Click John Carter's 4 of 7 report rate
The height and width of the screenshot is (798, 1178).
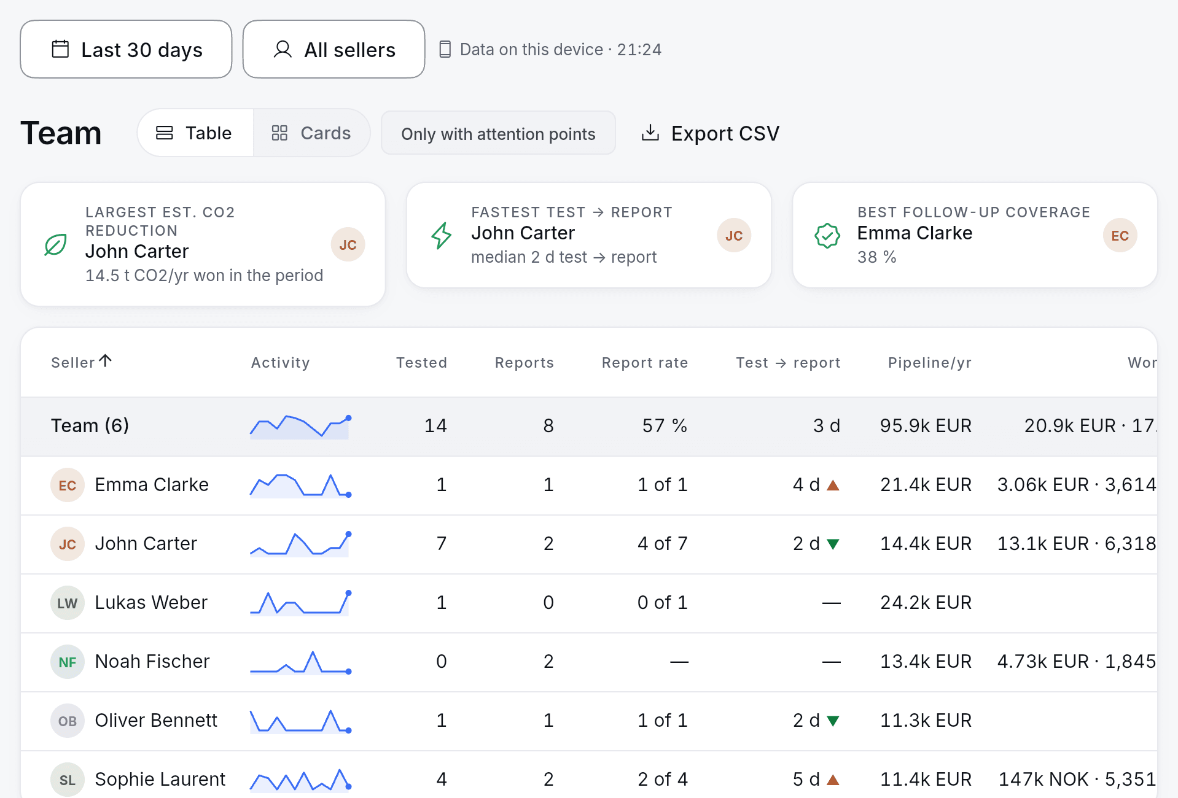[x=662, y=543]
